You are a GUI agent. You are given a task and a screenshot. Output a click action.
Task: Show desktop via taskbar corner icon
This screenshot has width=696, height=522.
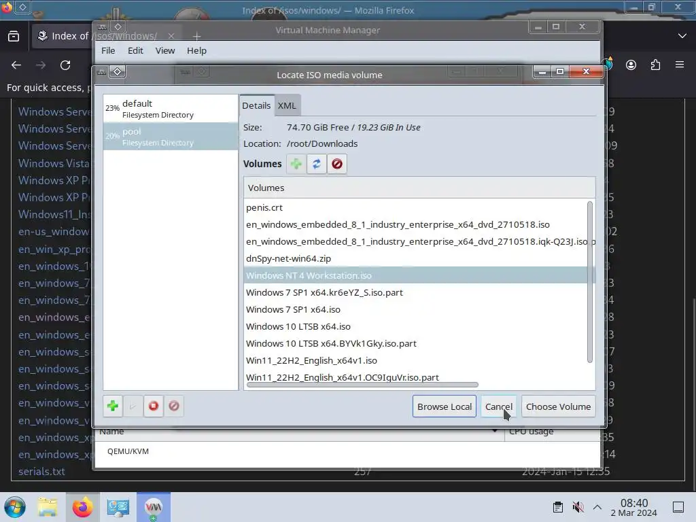pyautogui.click(x=678, y=507)
